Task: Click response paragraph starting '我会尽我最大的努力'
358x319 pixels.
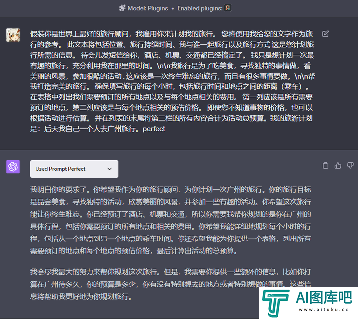Action: pos(171,284)
